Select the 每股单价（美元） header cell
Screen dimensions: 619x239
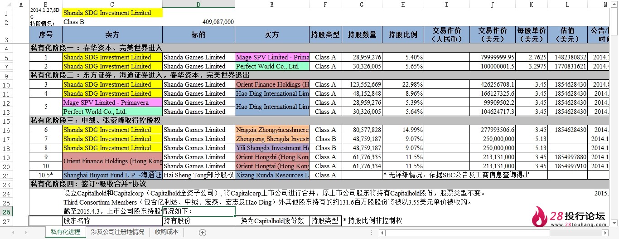coord(532,35)
